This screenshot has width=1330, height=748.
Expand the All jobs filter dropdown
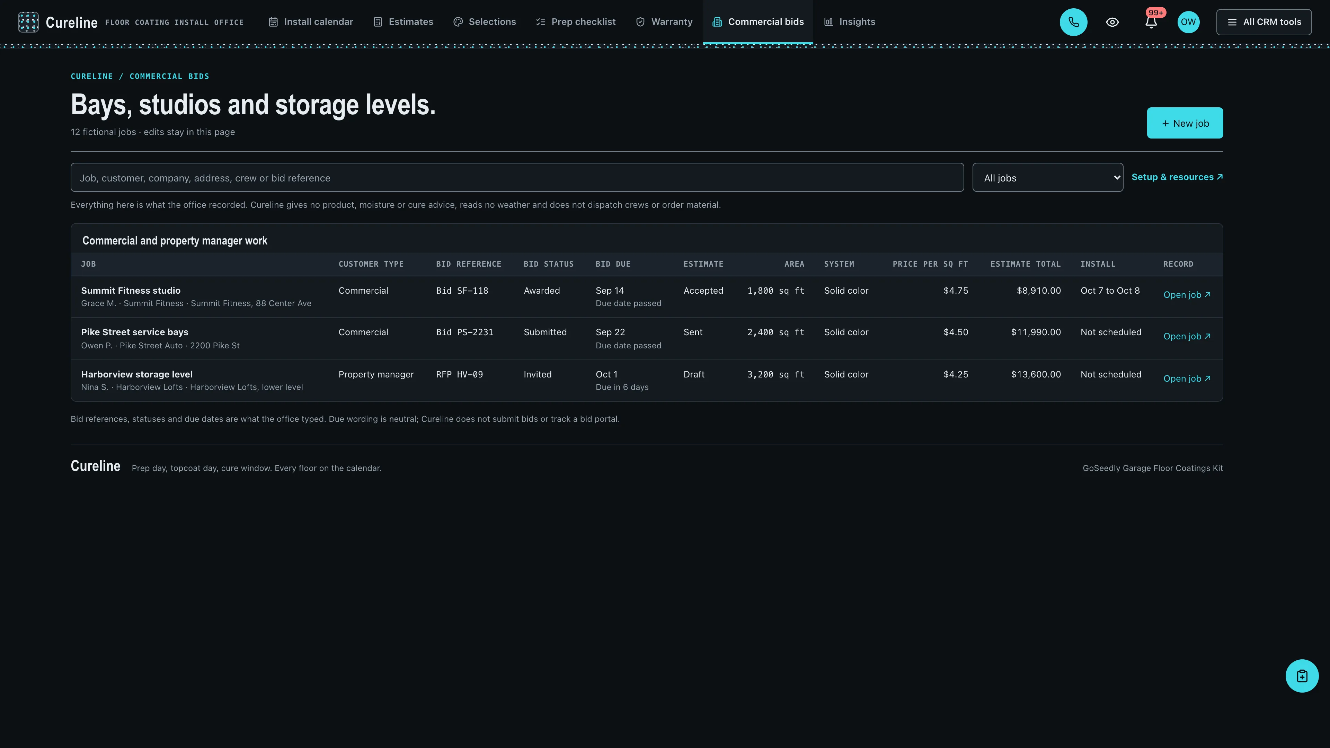point(1048,178)
